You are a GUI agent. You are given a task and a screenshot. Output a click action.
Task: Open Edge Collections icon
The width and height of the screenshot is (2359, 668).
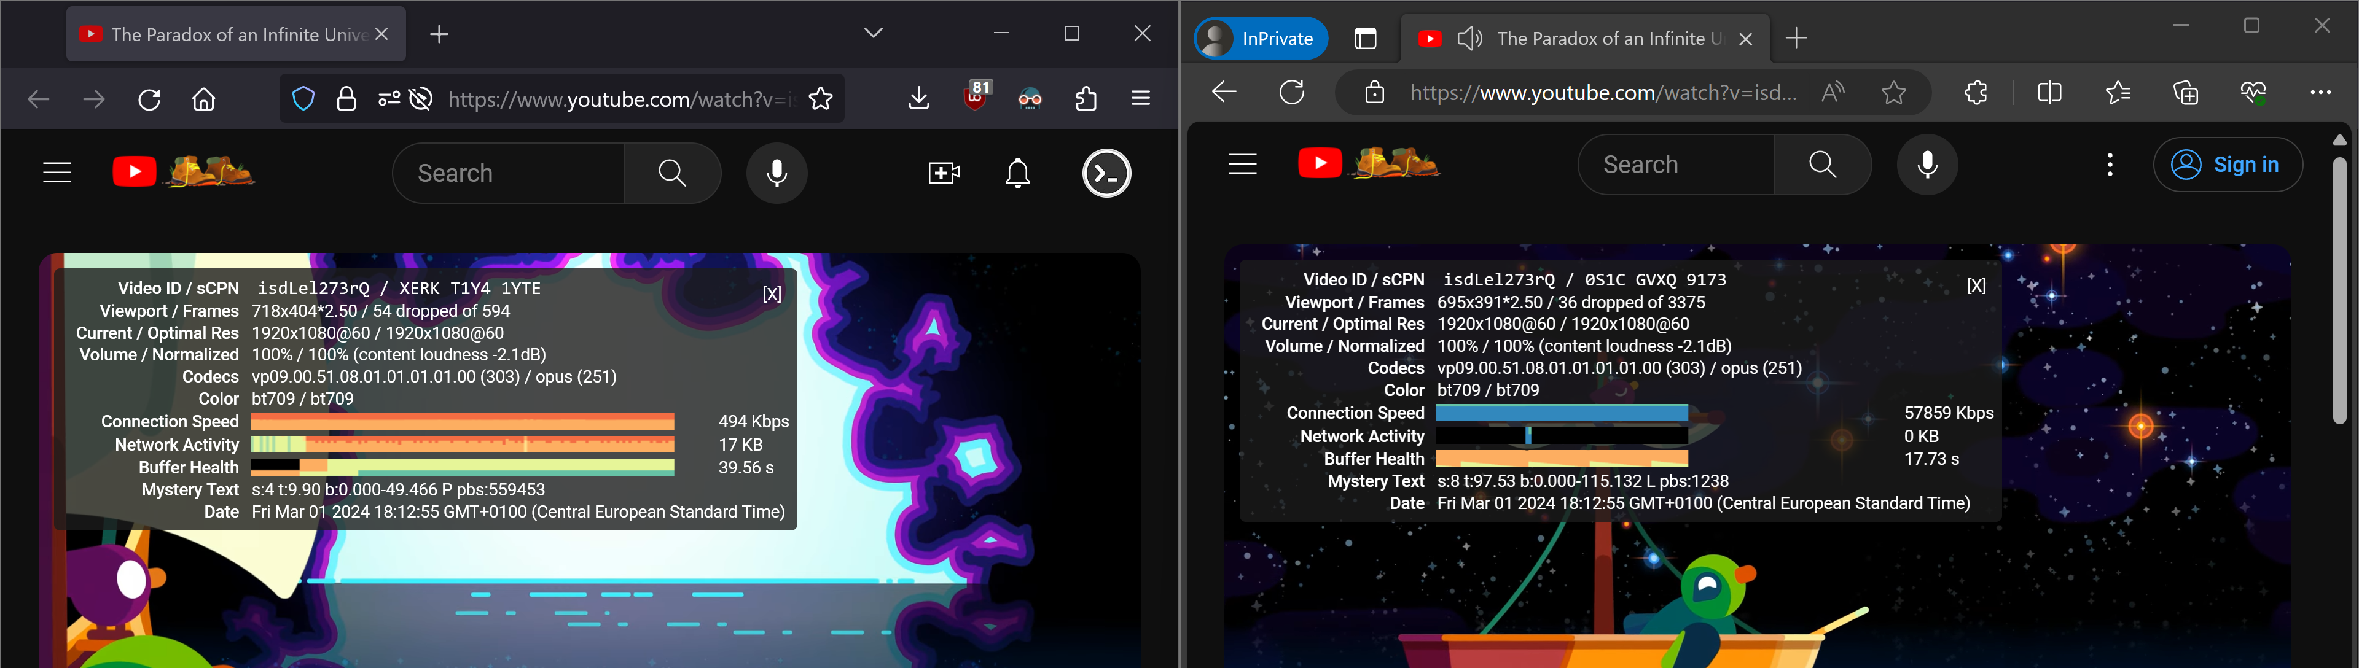click(x=2186, y=93)
